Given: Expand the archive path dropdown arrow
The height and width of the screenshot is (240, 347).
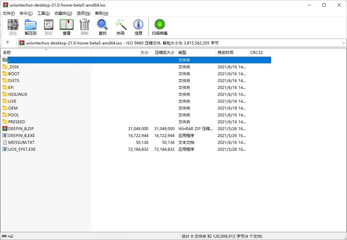Looking at the screenshot, I should click(x=343, y=43).
